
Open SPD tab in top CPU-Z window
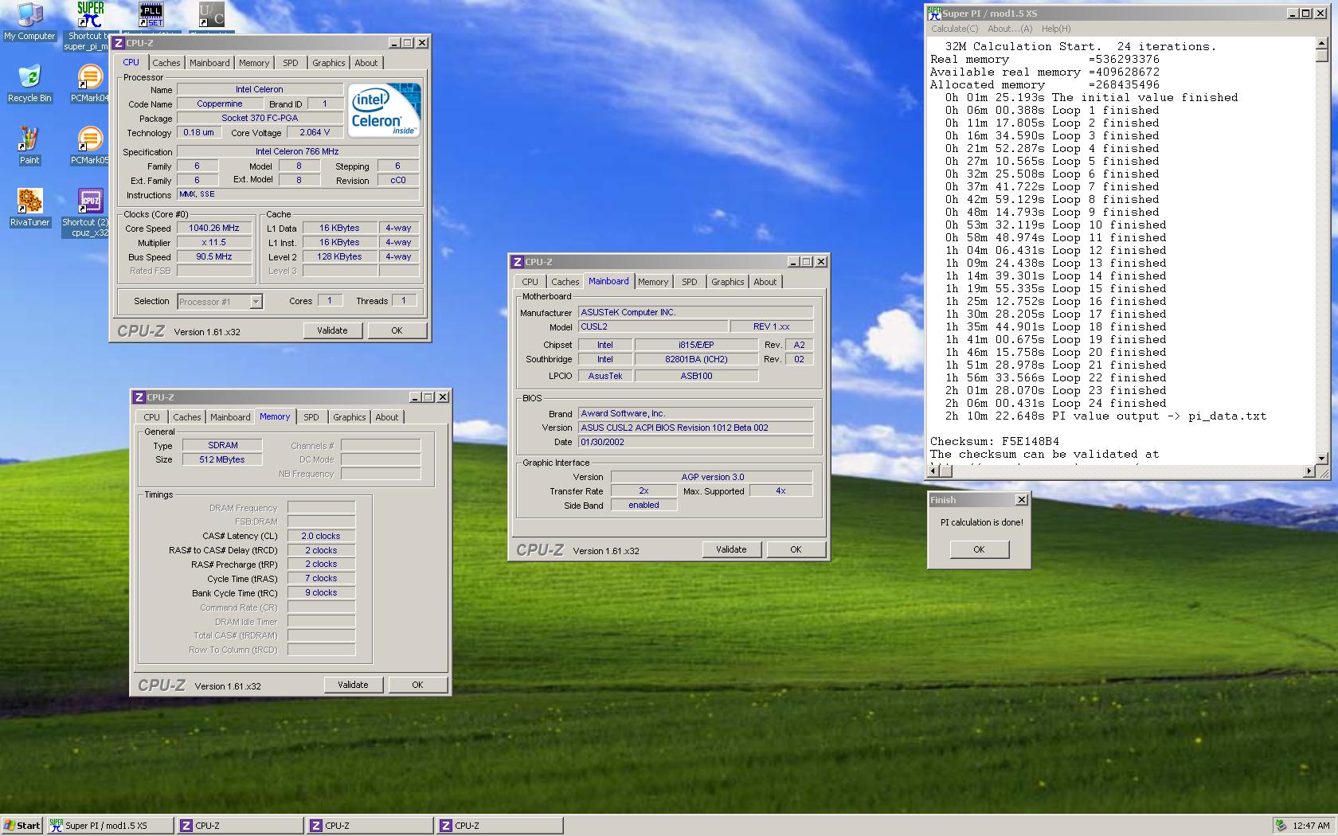(291, 63)
